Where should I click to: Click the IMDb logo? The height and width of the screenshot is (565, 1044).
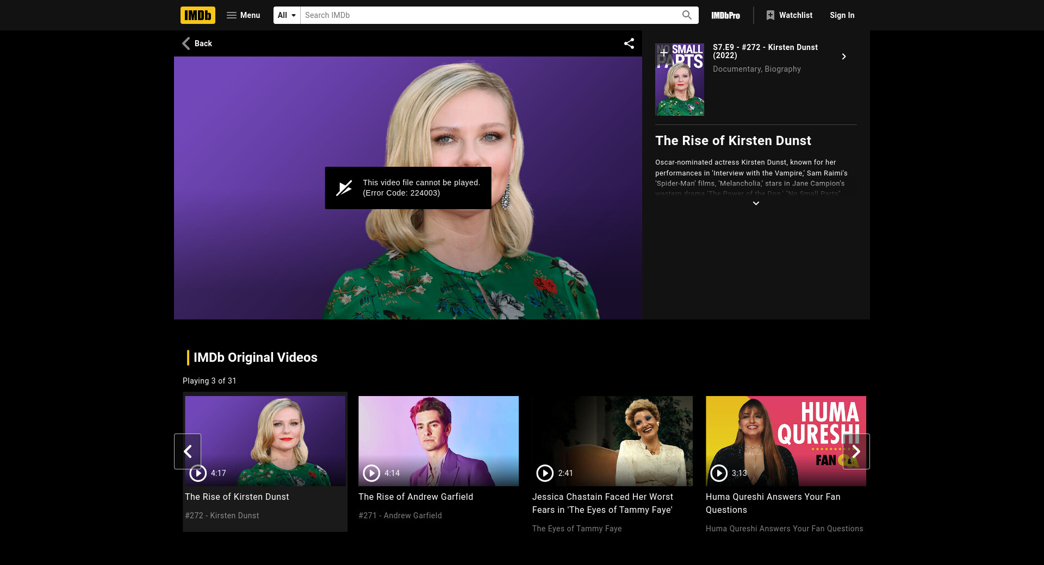click(x=197, y=15)
